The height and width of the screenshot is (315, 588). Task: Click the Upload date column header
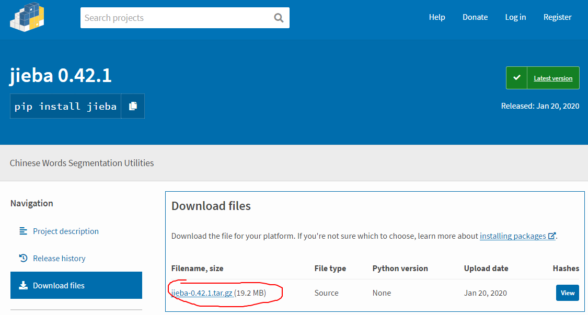(486, 269)
